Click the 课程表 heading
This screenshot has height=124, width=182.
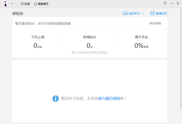click(x=18, y=14)
